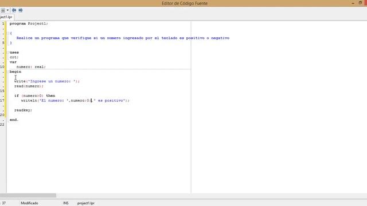Click the 'Realice un programa' comment line

click(x=123, y=38)
